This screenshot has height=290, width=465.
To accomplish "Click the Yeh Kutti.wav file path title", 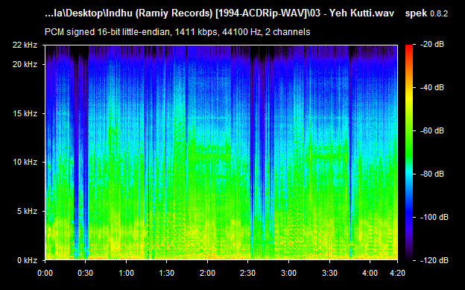I will pos(219,13).
